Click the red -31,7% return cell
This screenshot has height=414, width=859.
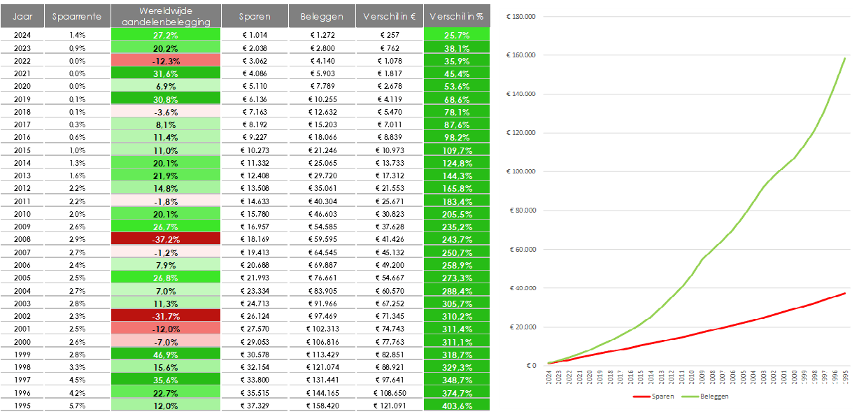(165, 317)
